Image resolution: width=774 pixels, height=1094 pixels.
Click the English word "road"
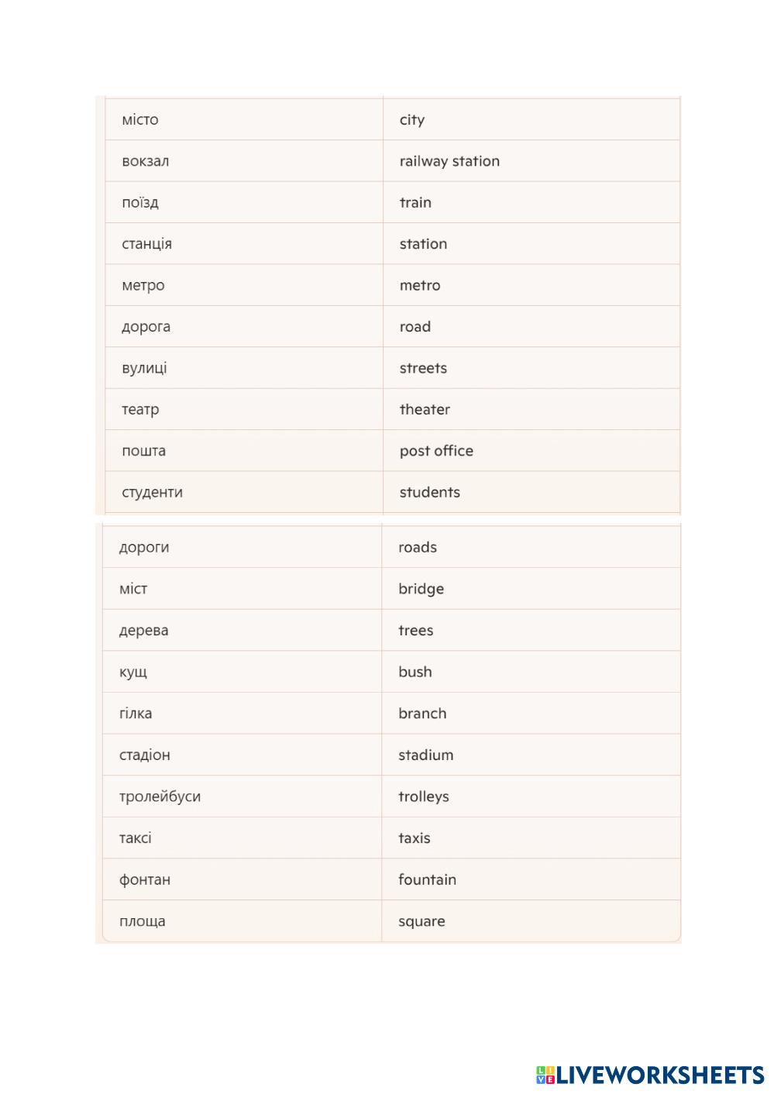415,327
